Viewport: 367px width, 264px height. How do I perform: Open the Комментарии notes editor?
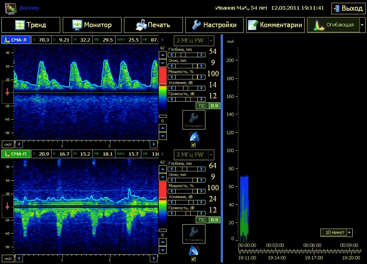(275, 25)
